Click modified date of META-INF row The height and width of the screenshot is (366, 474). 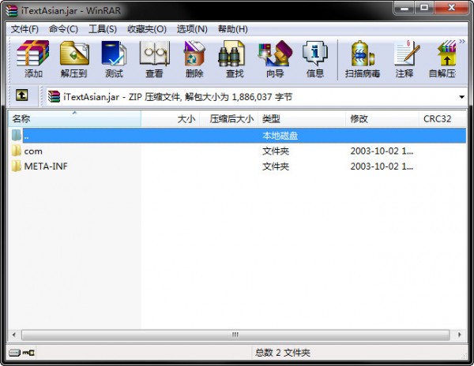tap(382, 166)
